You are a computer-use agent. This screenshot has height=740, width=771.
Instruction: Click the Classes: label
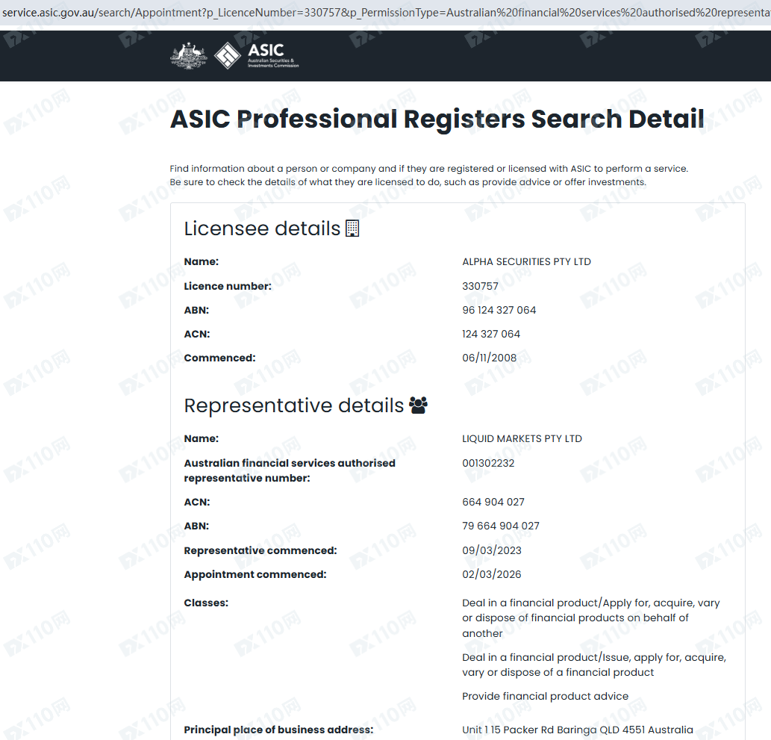point(206,603)
